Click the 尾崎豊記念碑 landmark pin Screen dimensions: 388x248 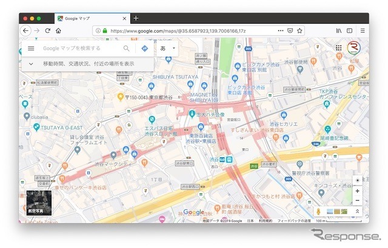(327, 129)
